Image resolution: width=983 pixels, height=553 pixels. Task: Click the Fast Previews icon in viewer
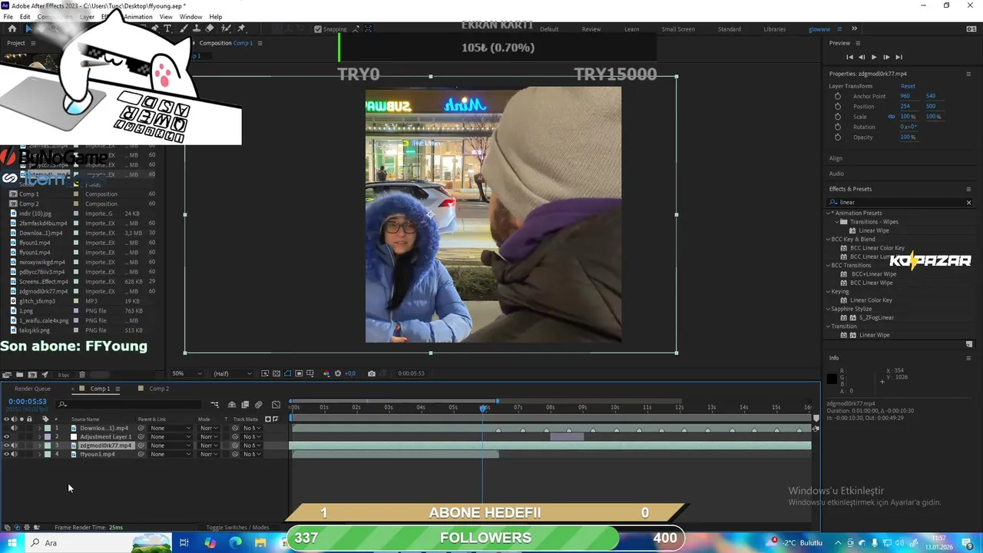(x=265, y=373)
